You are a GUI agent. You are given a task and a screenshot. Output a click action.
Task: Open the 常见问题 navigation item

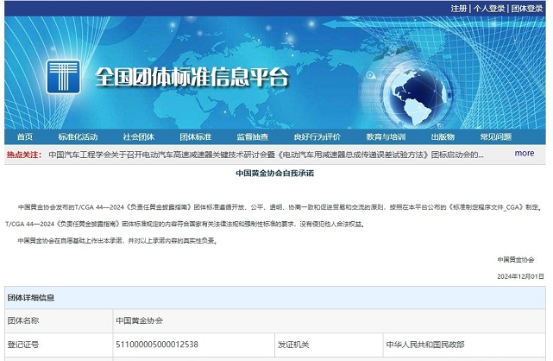pyautogui.click(x=495, y=136)
